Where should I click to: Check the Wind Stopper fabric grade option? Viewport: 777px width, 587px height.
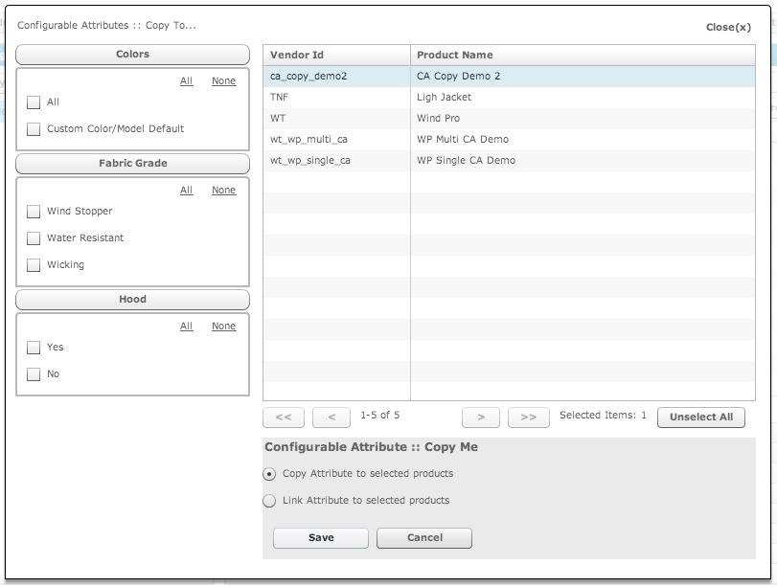(34, 211)
